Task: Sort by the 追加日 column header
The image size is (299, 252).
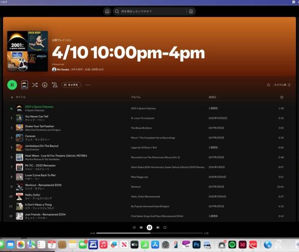Action: click(212, 97)
